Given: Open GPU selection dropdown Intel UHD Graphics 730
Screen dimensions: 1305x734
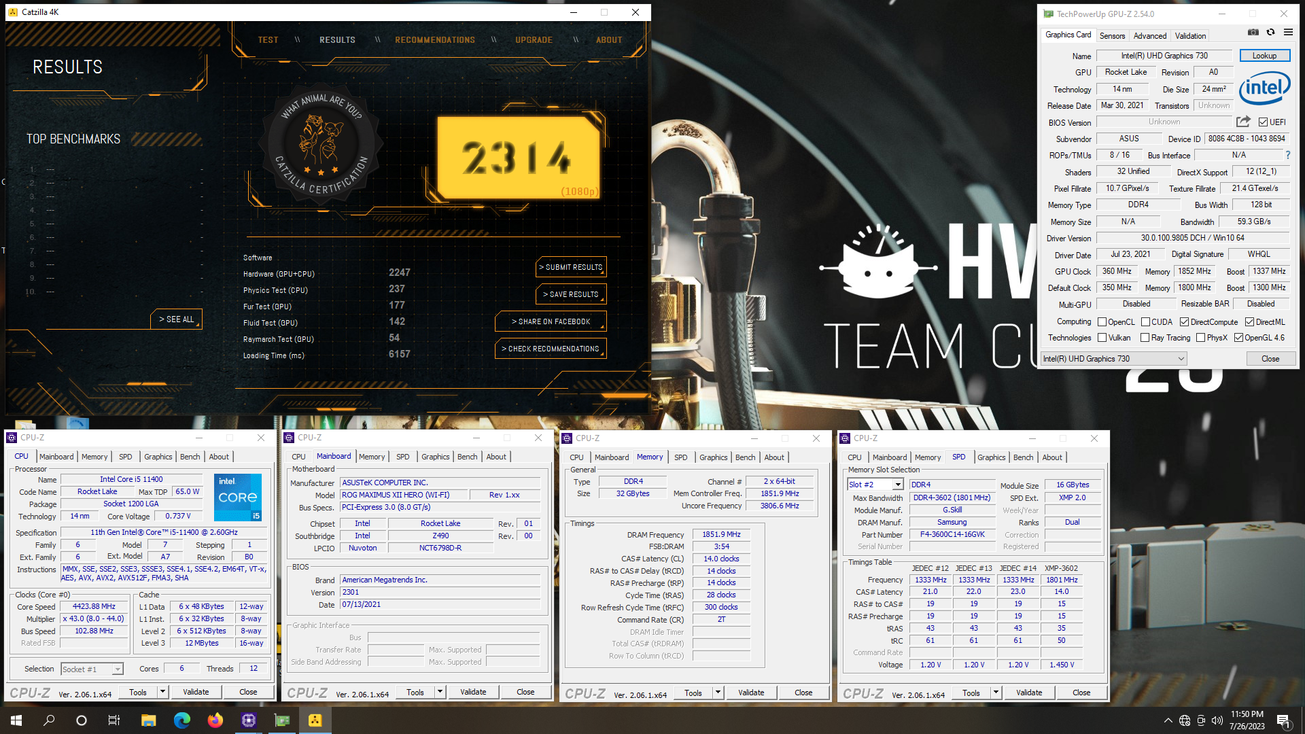Looking at the screenshot, I should (1113, 359).
